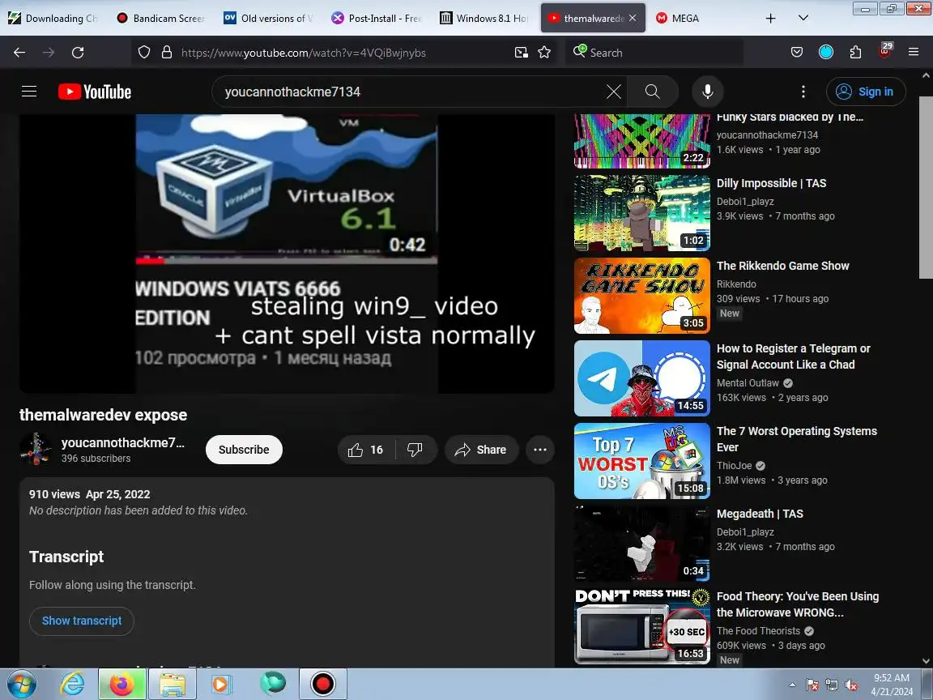933x700 pixels.
Task: Open YouTube guide hamburger menu
Action: (29, 92)
